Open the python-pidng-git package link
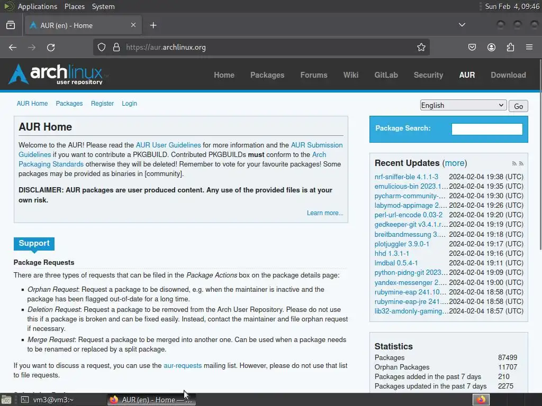Viewport: 542px width, 406px height. [x=411, y=272]
